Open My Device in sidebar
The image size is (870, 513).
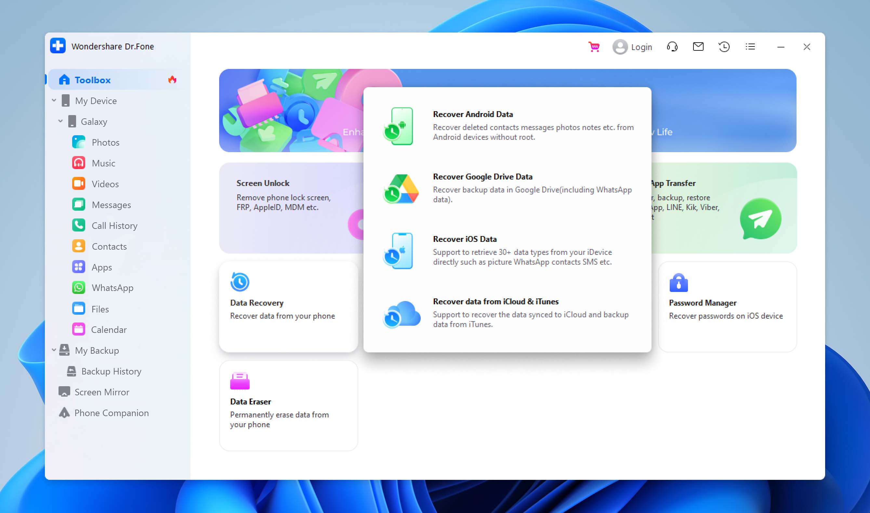(x=96, y=101)
